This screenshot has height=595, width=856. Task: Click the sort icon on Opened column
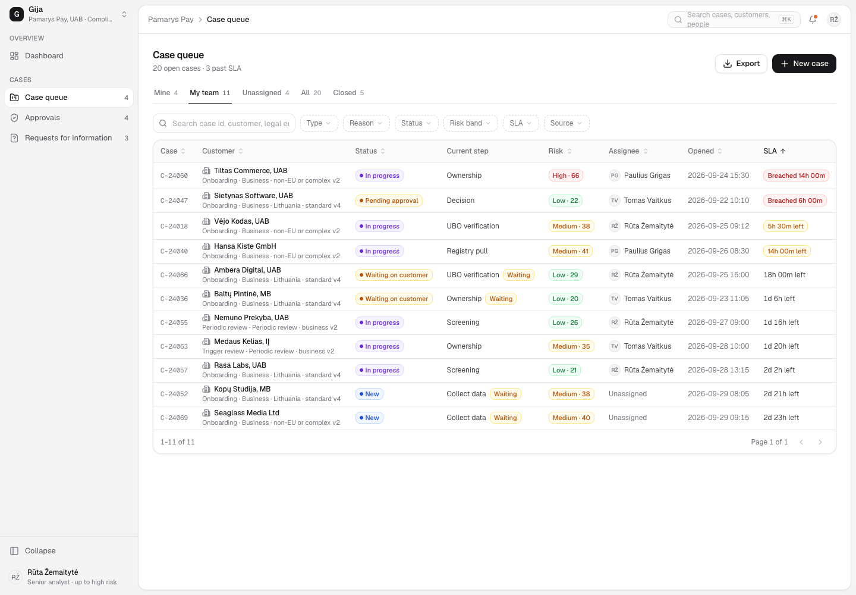(x=720, y=151)
